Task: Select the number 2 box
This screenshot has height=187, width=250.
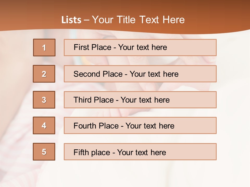Action: (x=44, y=74)
